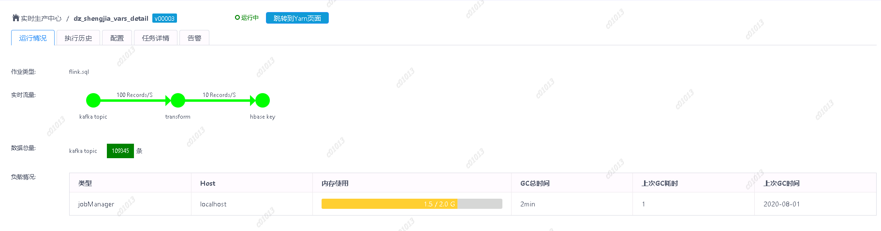881x231 pixels.
Task: Click the 内存使用 column header
Action: tap(335, 183)
